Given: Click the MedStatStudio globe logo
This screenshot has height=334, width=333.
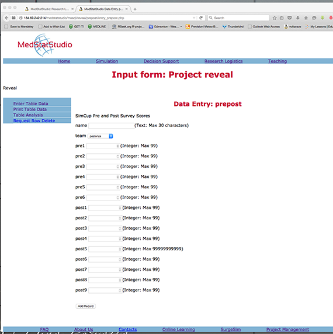Looking at the screenshot, I should tap(44, 44).
